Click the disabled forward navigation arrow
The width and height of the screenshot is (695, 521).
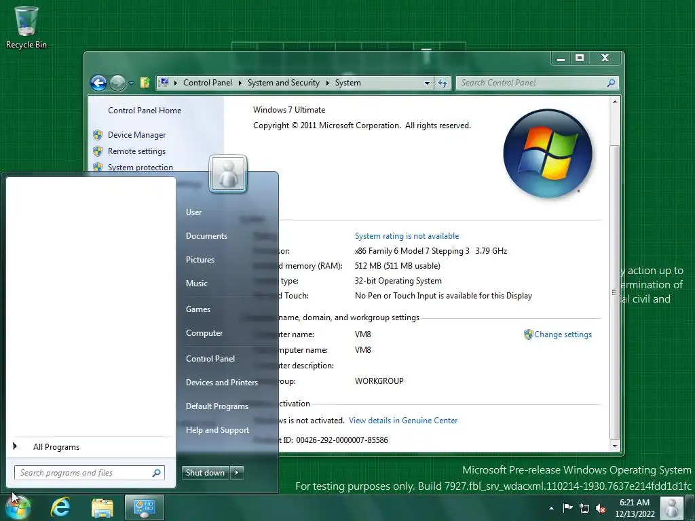[117, 83]
